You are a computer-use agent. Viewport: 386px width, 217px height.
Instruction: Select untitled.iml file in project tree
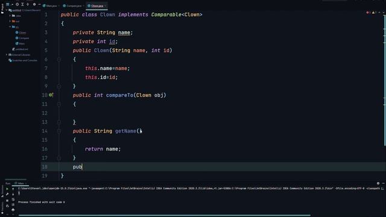click(20, 49)
